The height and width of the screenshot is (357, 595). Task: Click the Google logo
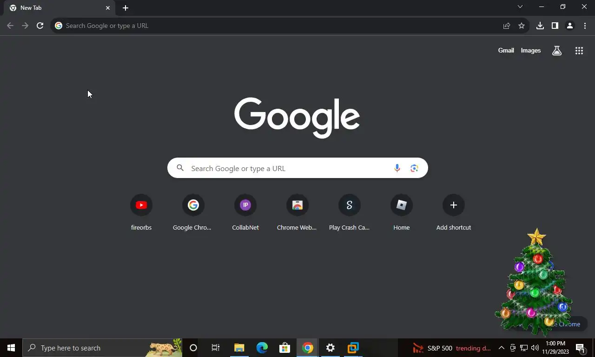point(297,117)
